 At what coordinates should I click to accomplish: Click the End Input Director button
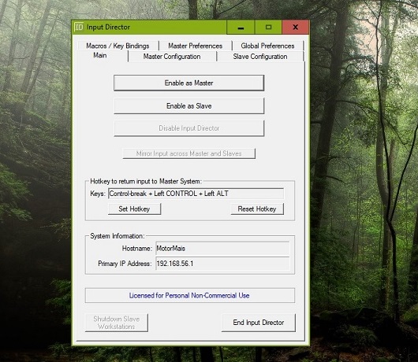tap(259, 323)
